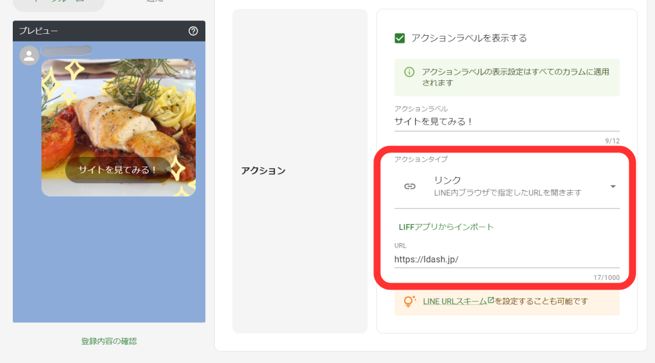This screenshot has height=363, width=655.
Task: Click the アクションラベルを表示する checkbox label text
Action: [469, 38]
